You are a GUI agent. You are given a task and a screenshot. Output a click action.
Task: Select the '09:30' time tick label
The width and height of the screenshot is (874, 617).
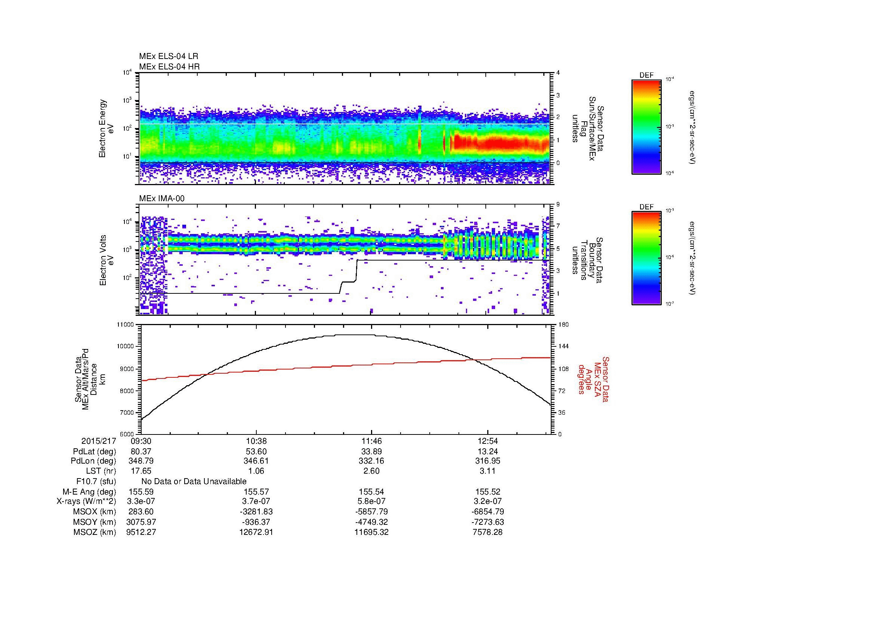141,441
